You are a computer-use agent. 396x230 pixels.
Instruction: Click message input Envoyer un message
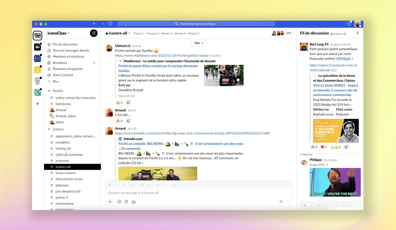coord(198,193)
